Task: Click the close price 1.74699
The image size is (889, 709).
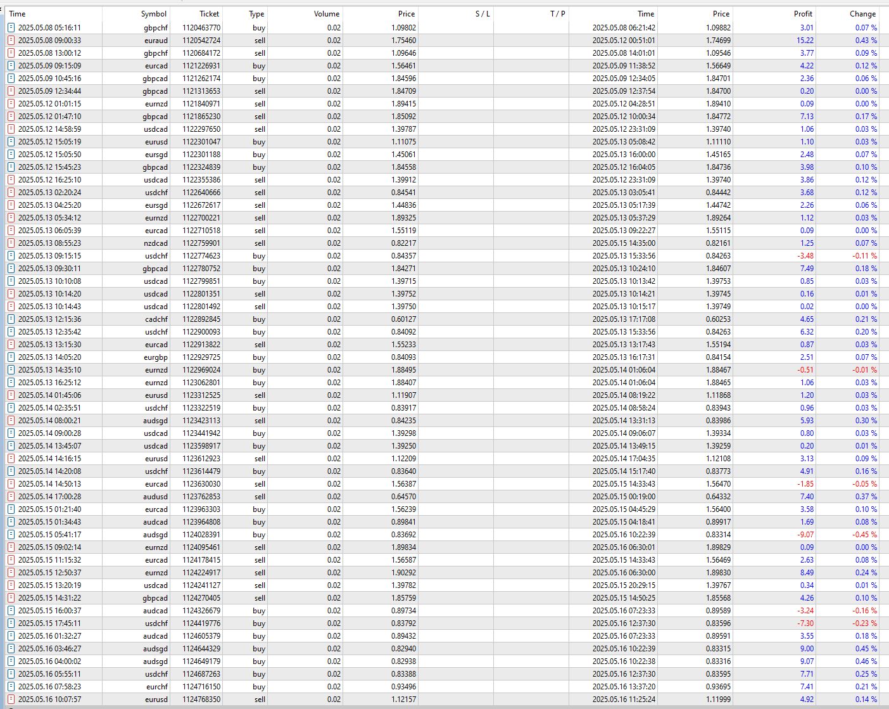Action: [x=718, y=41]
